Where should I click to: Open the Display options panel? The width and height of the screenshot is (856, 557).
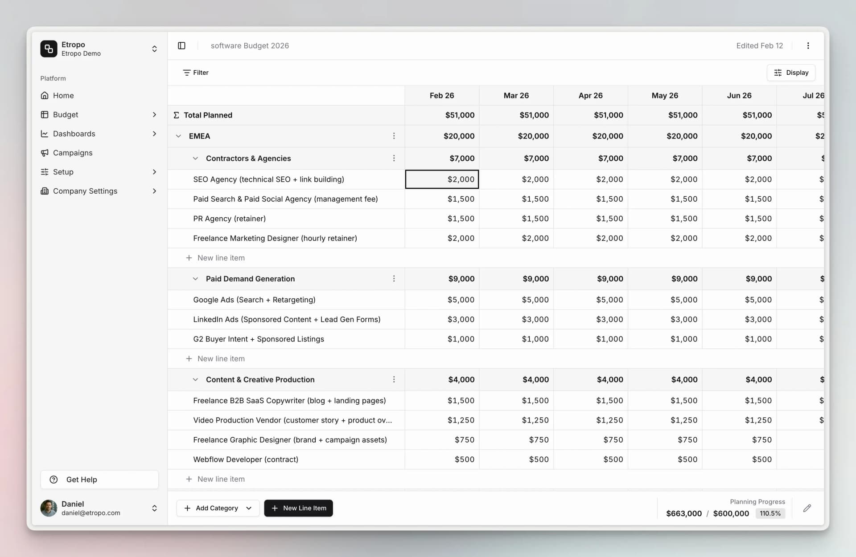pyautogui.click(x=791, y=72)
